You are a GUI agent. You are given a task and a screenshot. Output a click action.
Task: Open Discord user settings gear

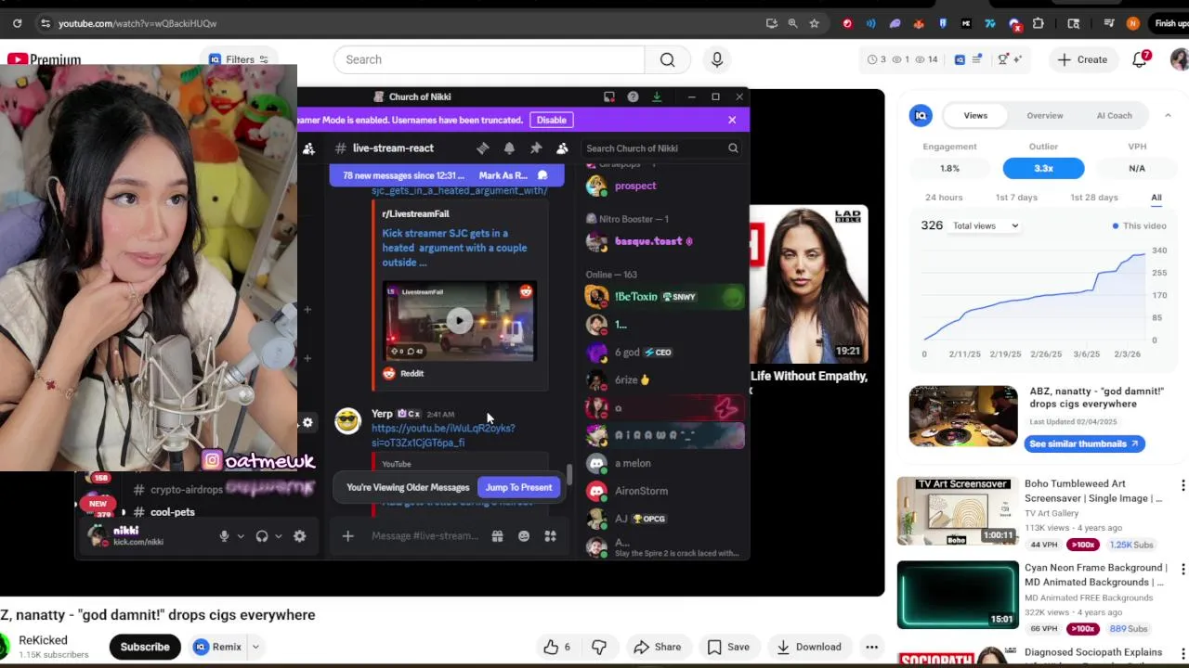299,536
